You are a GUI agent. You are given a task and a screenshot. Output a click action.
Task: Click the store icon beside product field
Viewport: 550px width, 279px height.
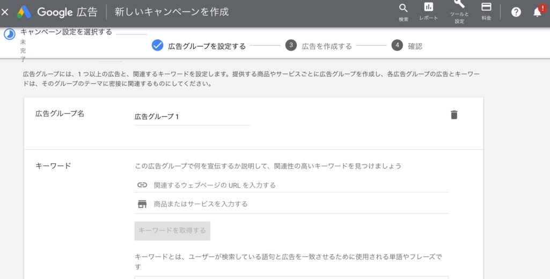tap(142, 204)
